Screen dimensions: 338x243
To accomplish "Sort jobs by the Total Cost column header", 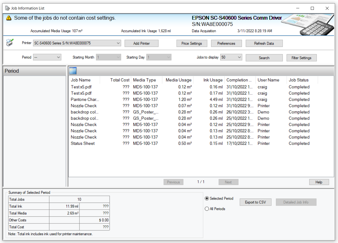I will (120, 80).
